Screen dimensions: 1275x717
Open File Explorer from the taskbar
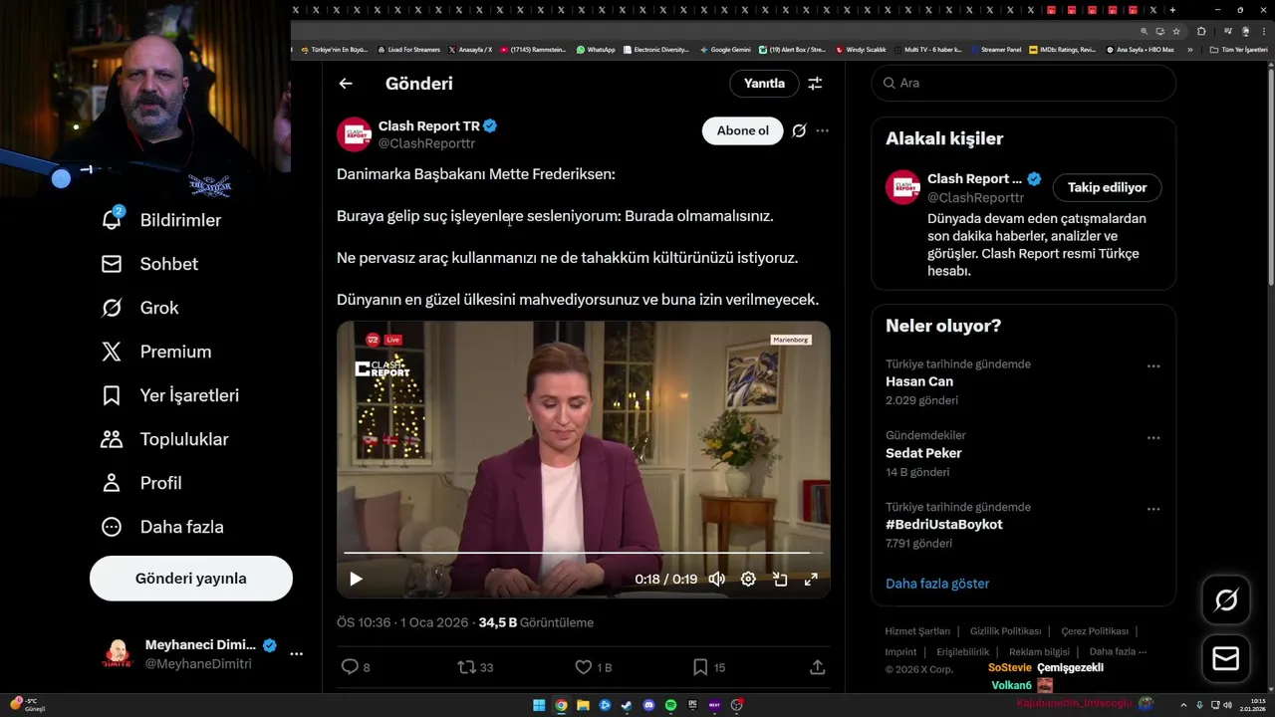click(583, 705)
